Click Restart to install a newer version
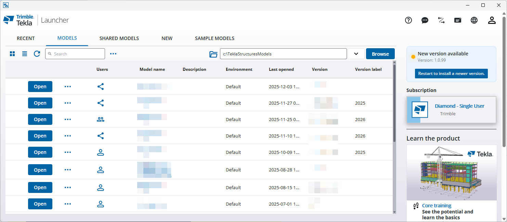The height and width of the screenshot is (222, 507). pyautogui.click(x=451, y=74)
